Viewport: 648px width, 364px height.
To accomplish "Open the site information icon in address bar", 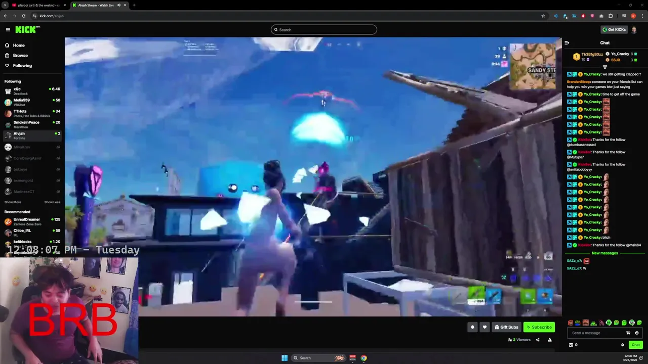I will (34, 16).
